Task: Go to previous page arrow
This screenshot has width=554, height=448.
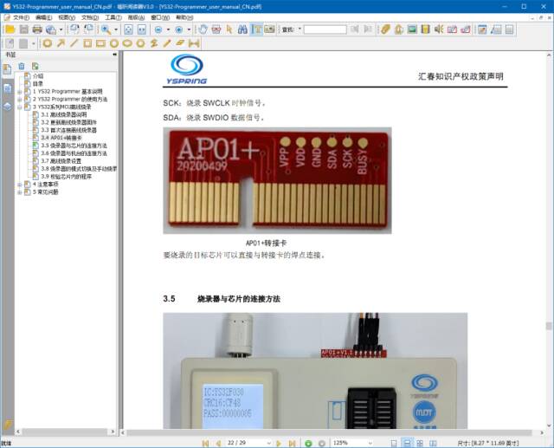Action: [x=218, y=443]
